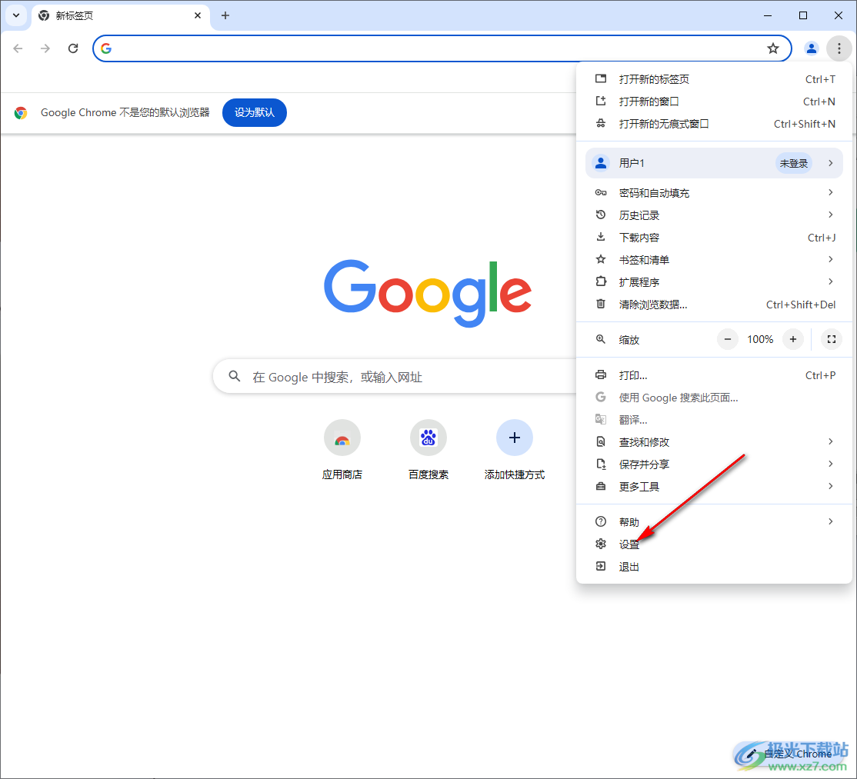
Task: Open the tab search dropdown arrow
Action: (x=16, y=15)
